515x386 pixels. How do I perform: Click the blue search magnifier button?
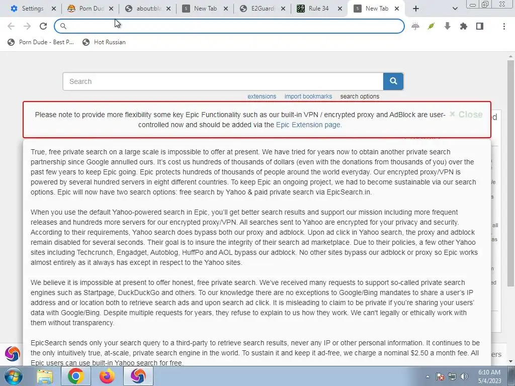coord(393,81)
